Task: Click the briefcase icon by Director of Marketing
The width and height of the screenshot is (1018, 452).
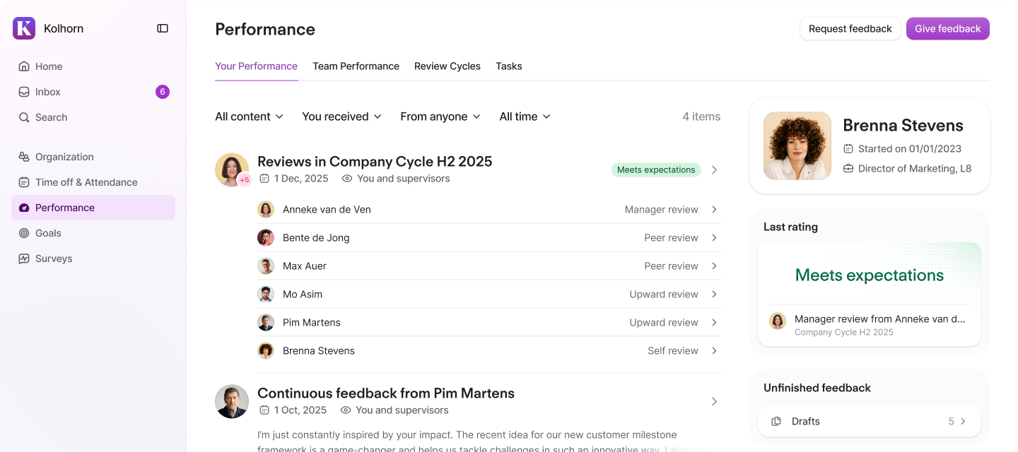Action: [x=848, y=169]
